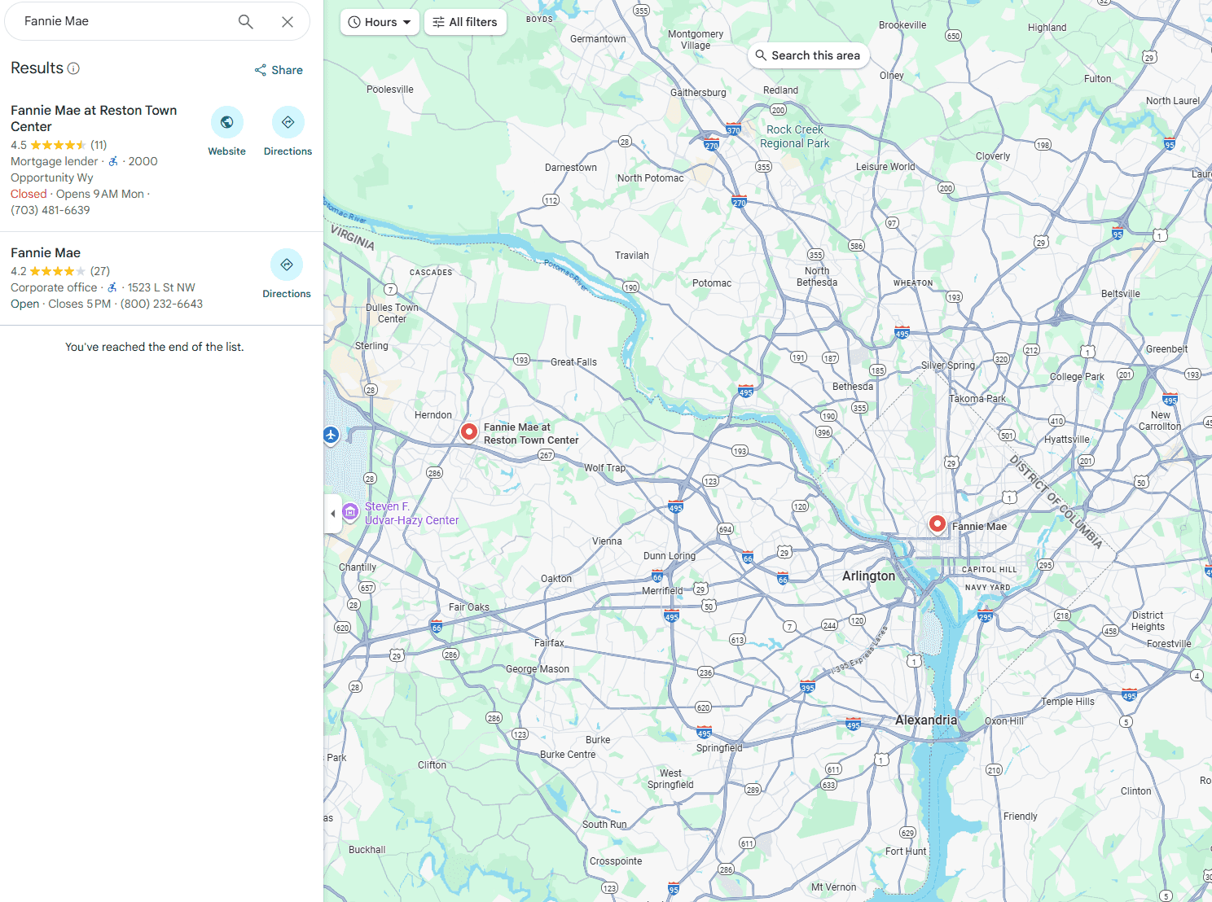Select Reston Town Center map pin
The image size is (1212, 902).
click(469, 431)
